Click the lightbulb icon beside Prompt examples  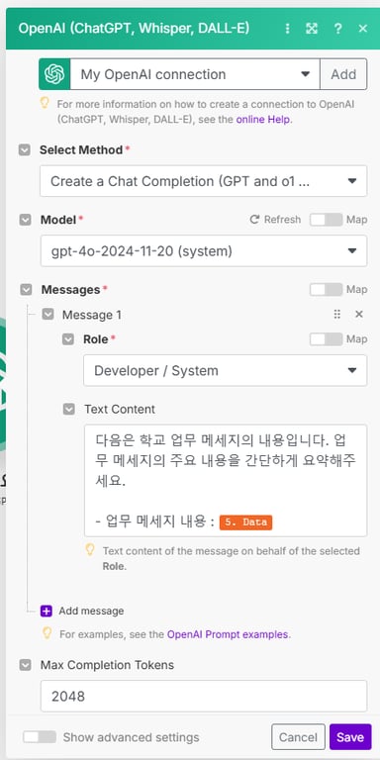pyautogui.click(x=47, y=633)
